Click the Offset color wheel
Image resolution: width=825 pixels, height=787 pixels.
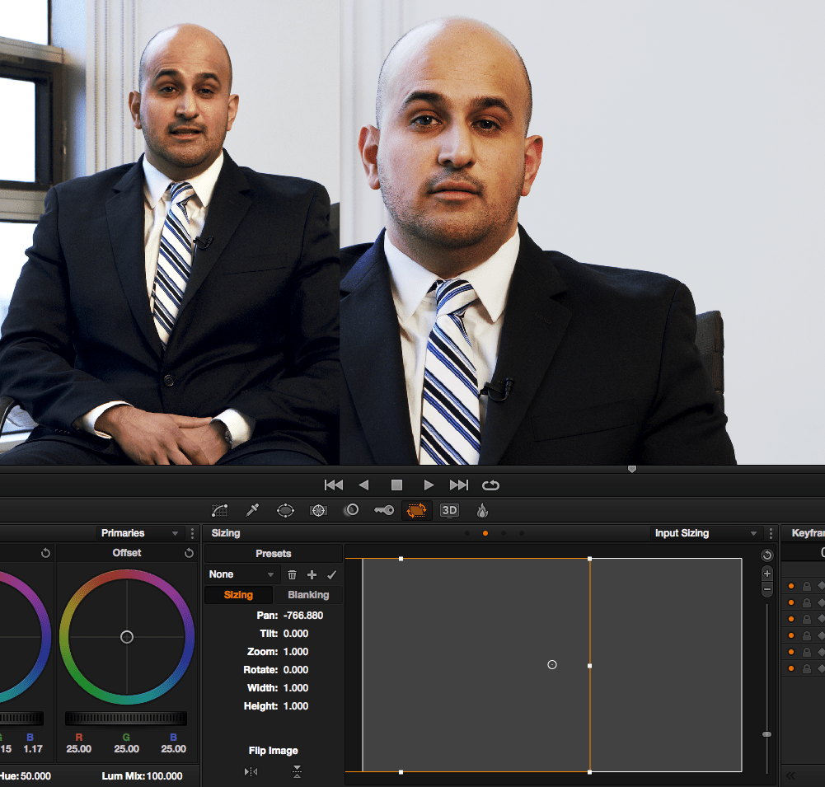click(x=126, y=636)
